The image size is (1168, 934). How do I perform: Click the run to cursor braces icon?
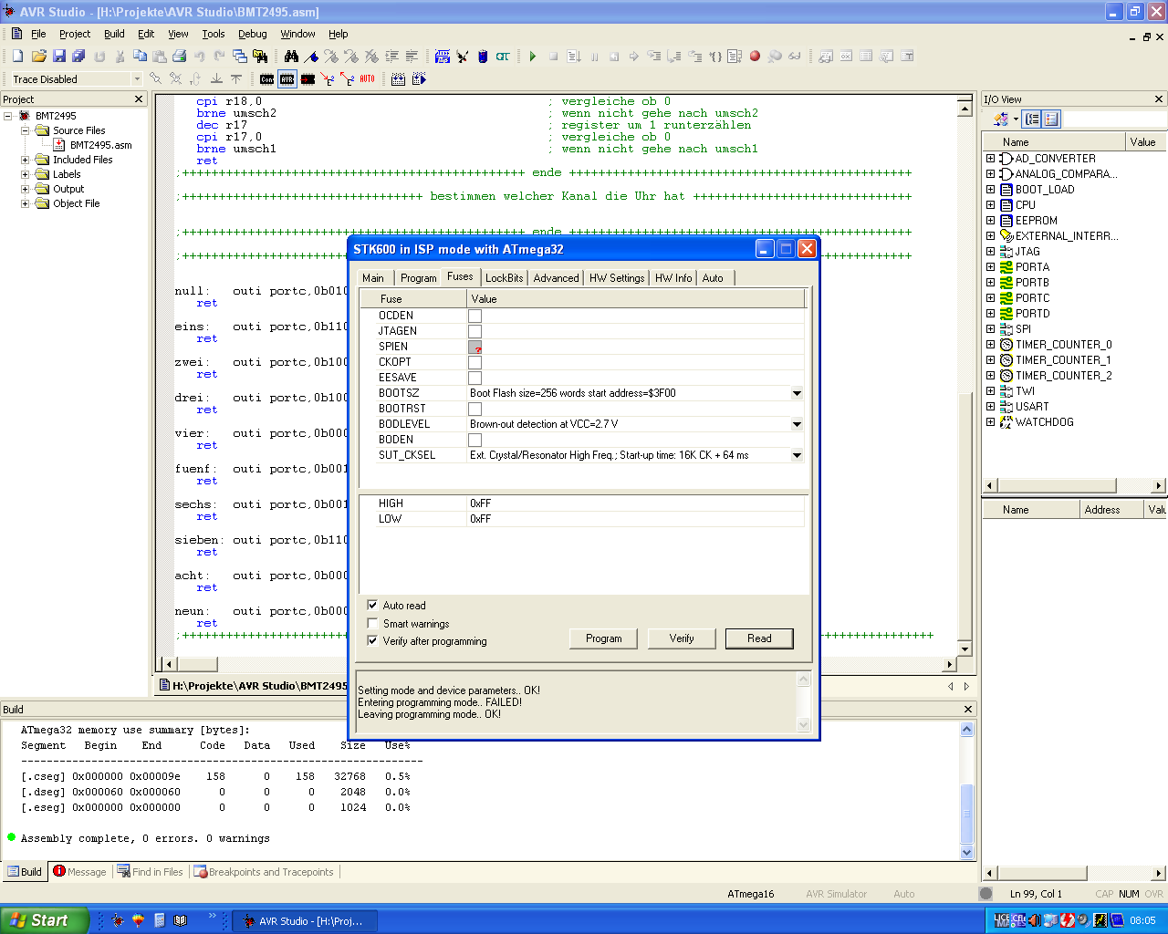coord(714,57)
